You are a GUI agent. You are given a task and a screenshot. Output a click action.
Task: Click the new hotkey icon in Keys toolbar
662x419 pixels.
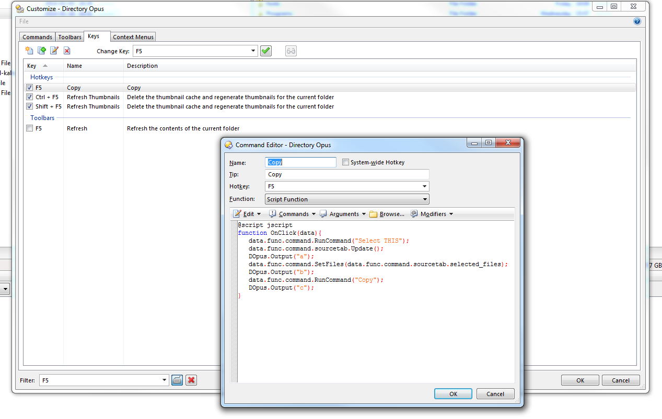[29, 51]
